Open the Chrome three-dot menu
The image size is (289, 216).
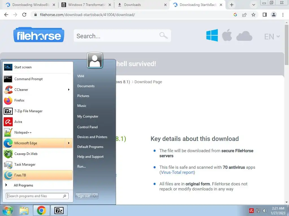283,15
